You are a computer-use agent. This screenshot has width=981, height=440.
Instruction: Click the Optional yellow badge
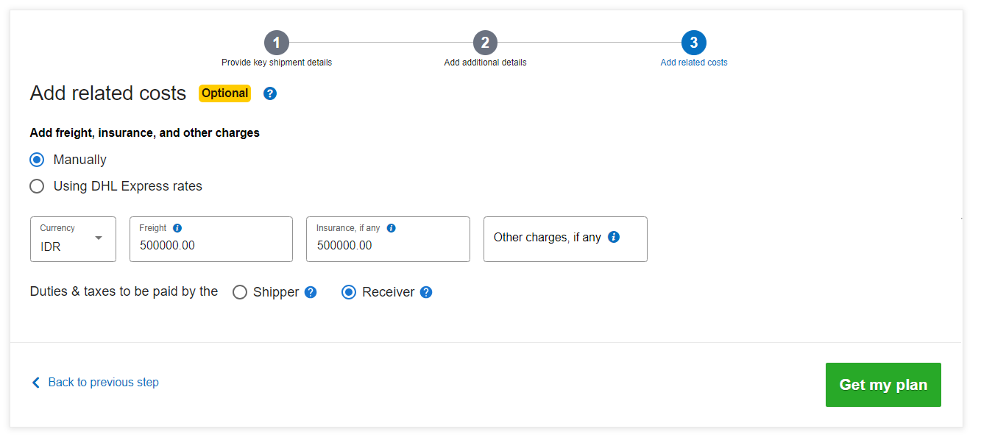click(224, 93)
